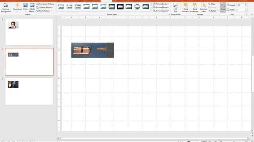Decrease picture Width with stepper down
The width and height of the screenshot is (254, 142).
[246, 11]
